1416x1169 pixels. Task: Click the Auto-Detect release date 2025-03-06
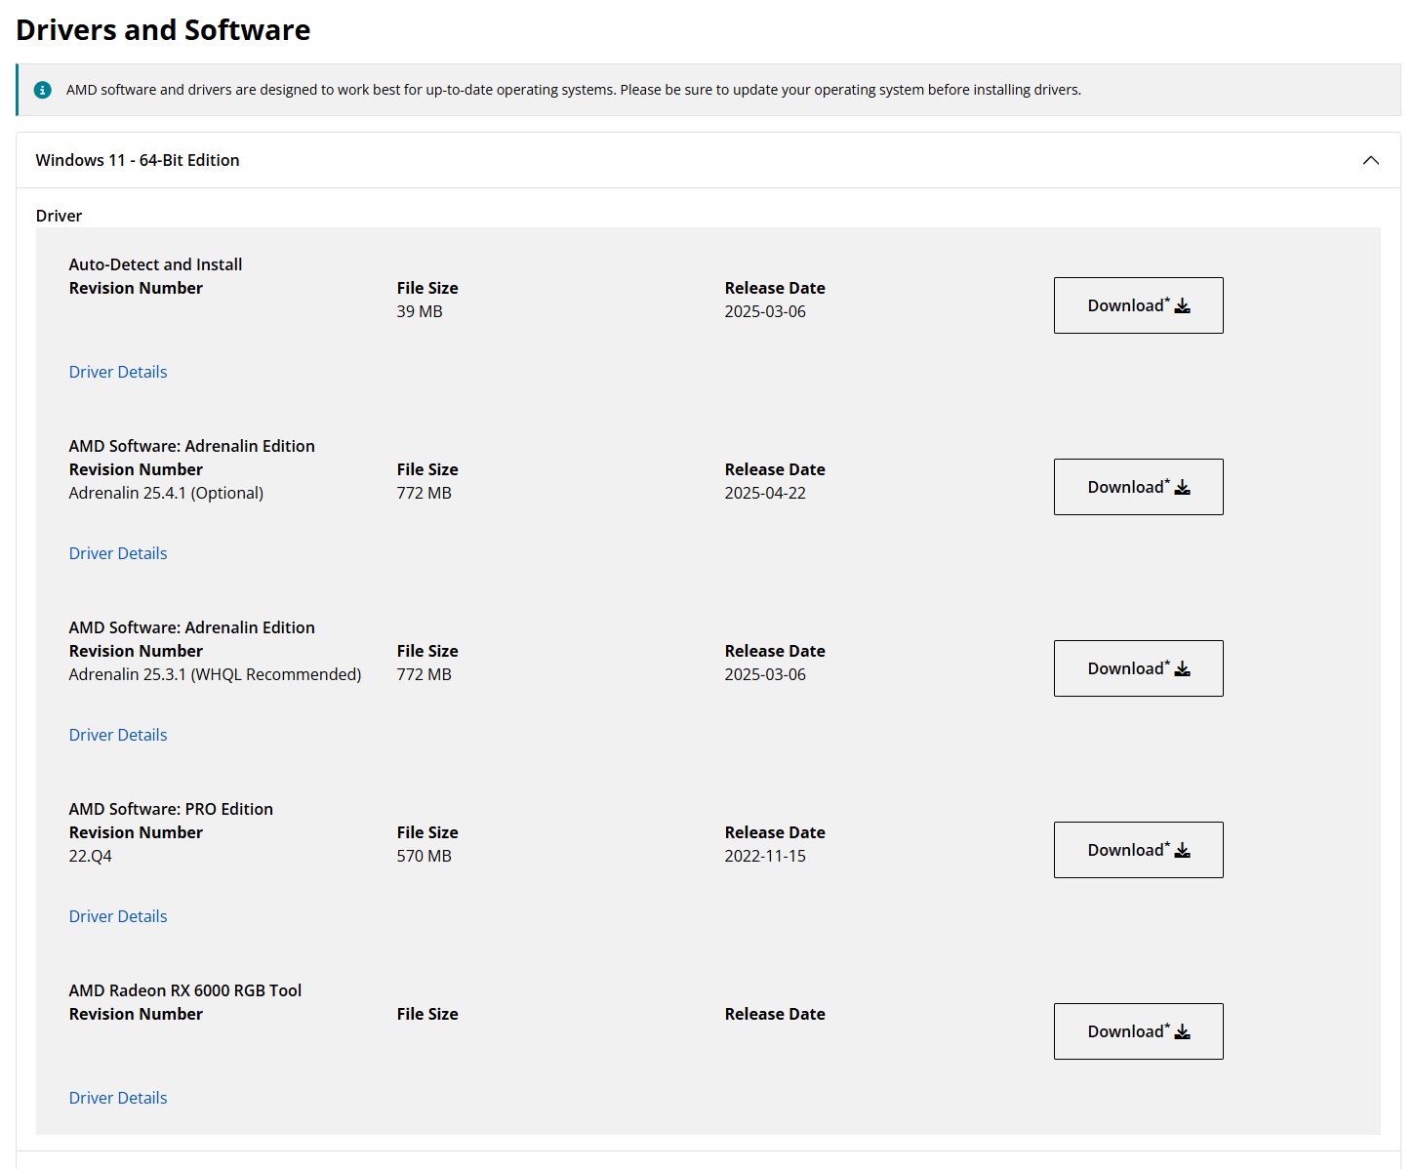coord(765,311)
